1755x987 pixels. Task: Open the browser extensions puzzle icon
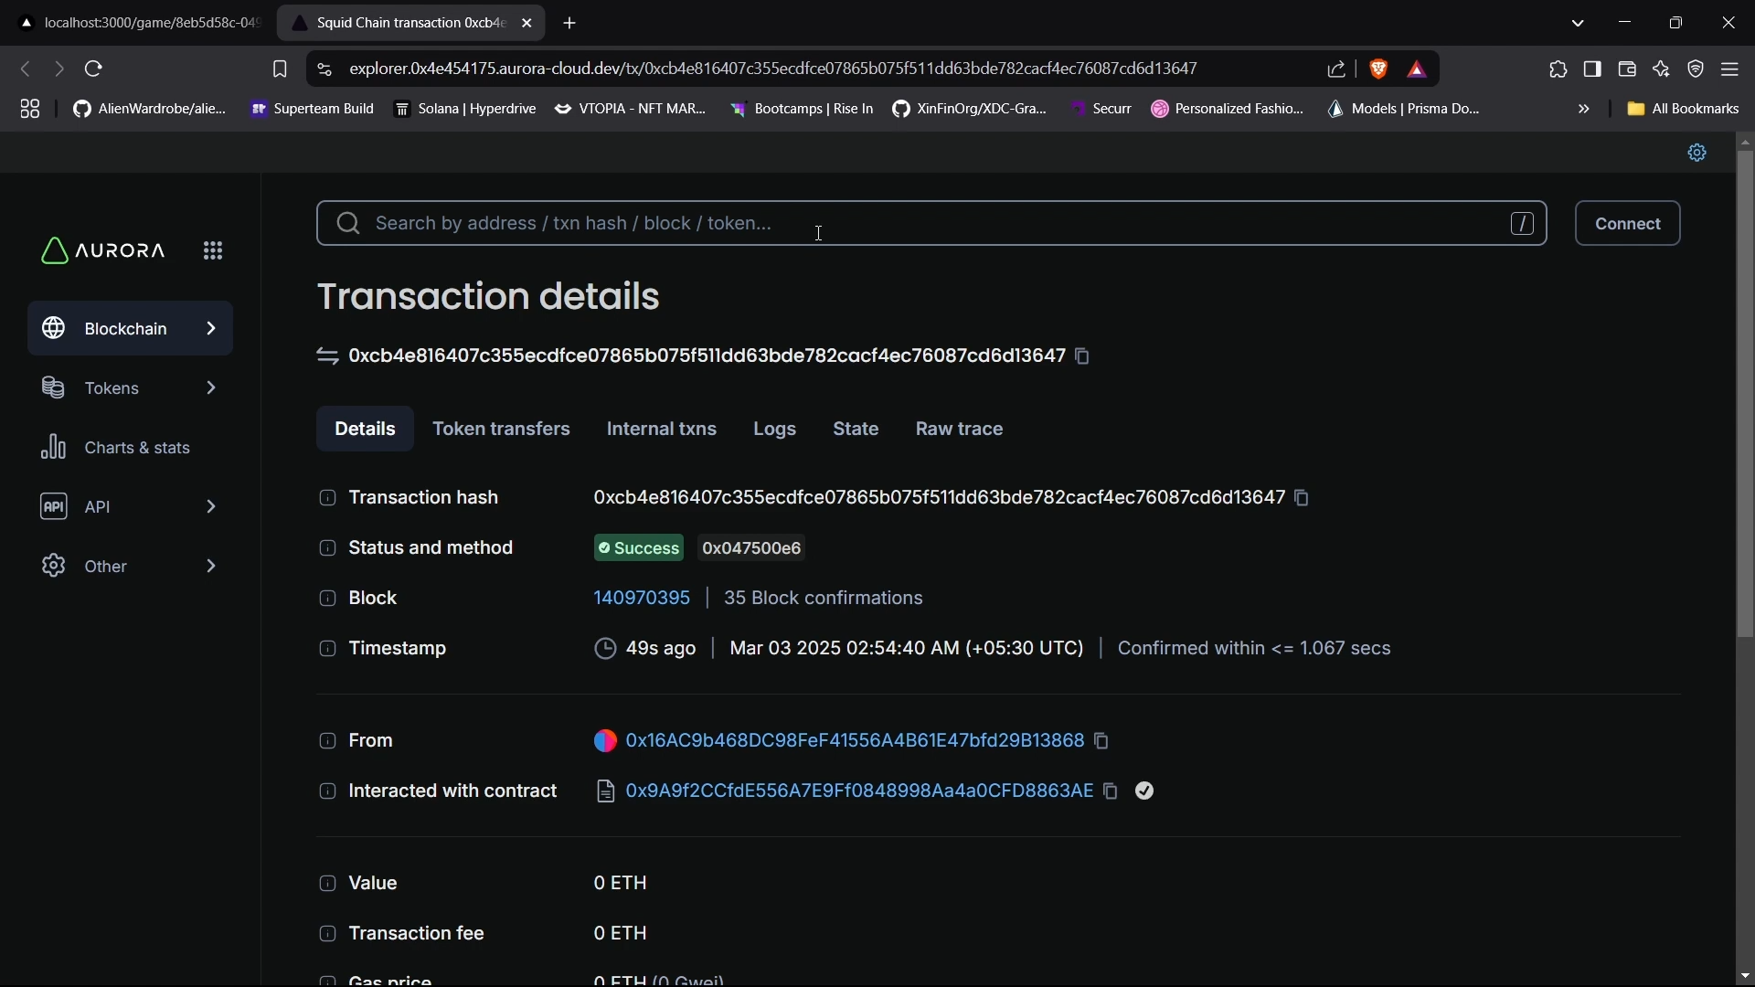click(1558, 69)
